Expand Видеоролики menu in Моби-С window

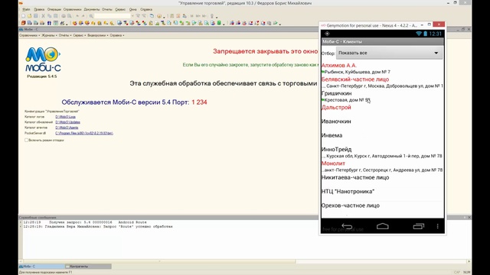tap(97, 35)
